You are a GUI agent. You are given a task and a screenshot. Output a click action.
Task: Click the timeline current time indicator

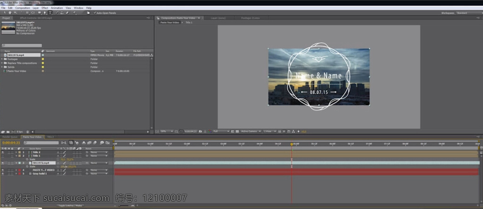coord(291,144)
